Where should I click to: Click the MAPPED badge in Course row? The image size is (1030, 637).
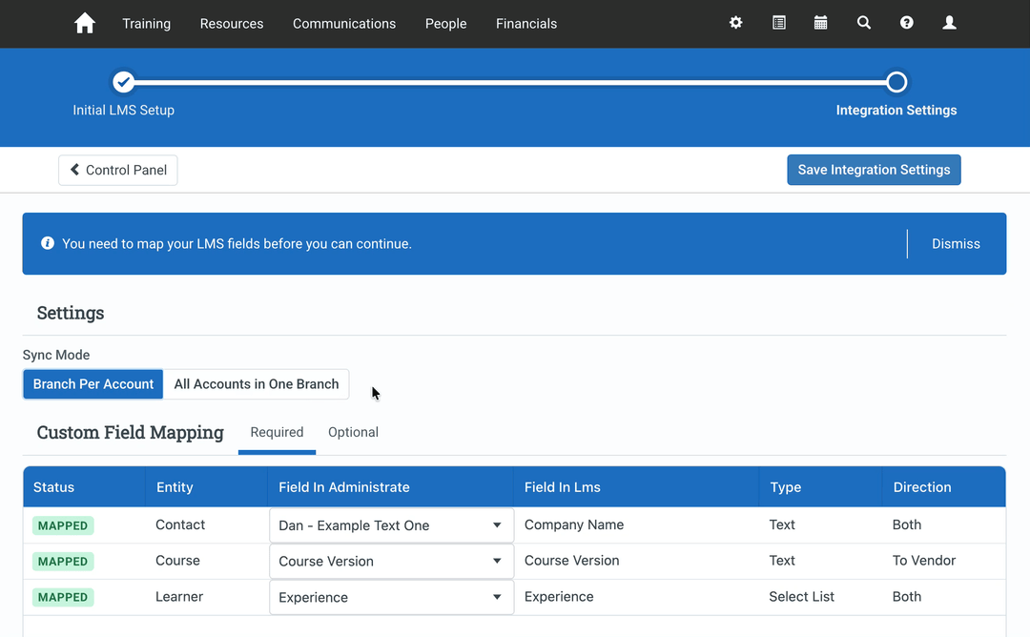(63, 562)
